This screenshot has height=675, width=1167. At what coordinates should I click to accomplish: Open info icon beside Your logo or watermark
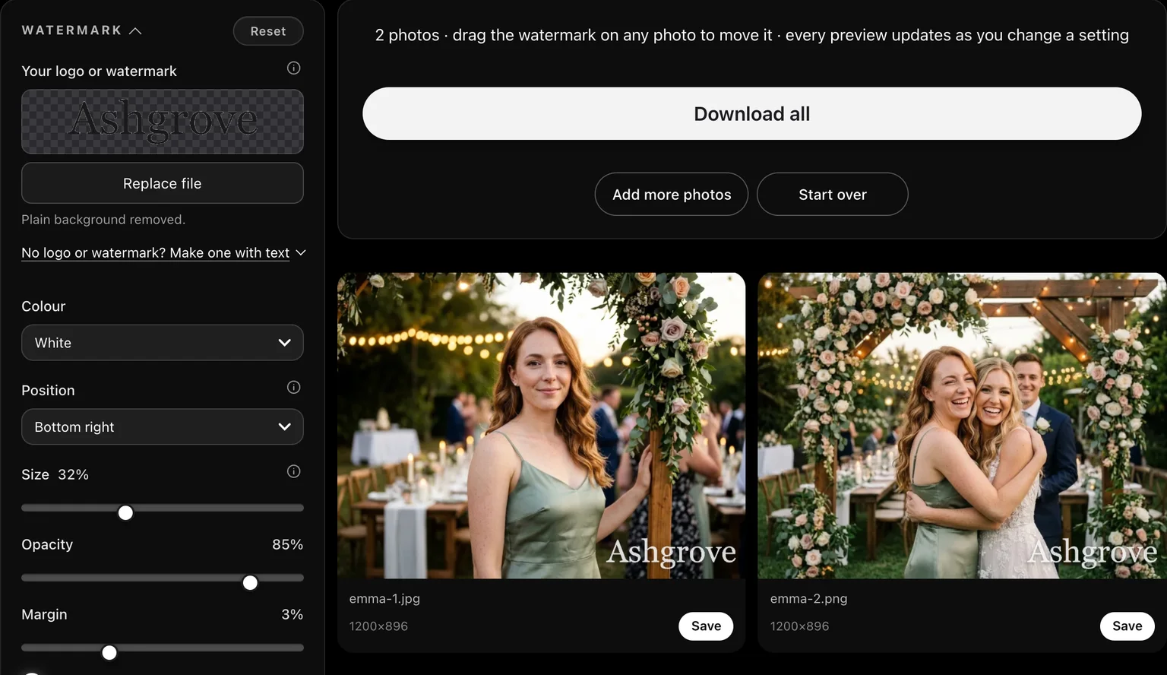[293, 68]
